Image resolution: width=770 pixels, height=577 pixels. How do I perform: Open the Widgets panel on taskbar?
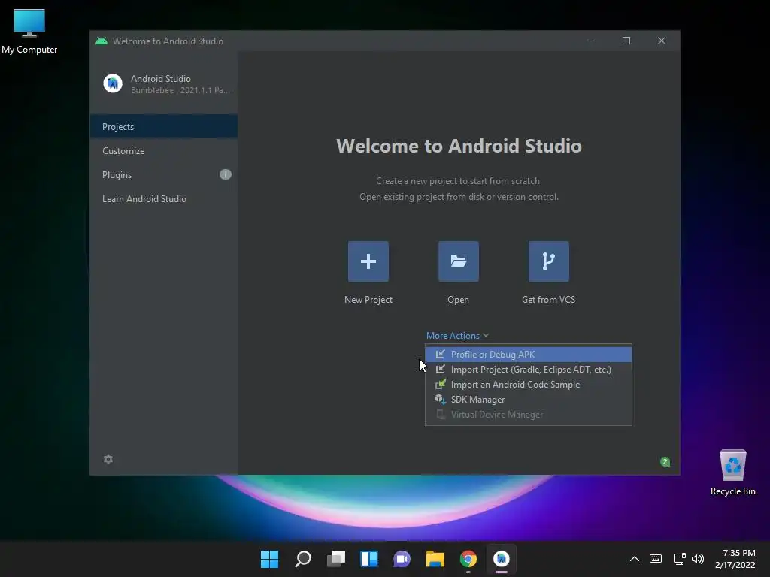point(369,559)
